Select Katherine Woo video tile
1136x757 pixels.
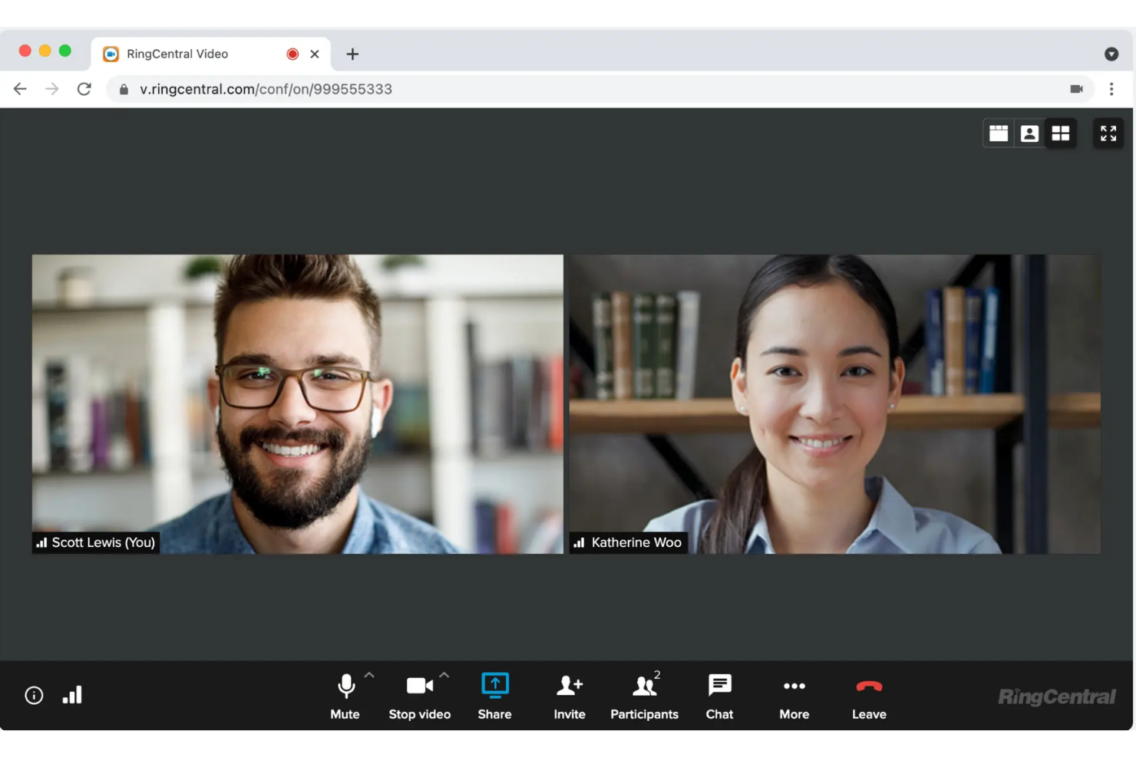point(835,404)
